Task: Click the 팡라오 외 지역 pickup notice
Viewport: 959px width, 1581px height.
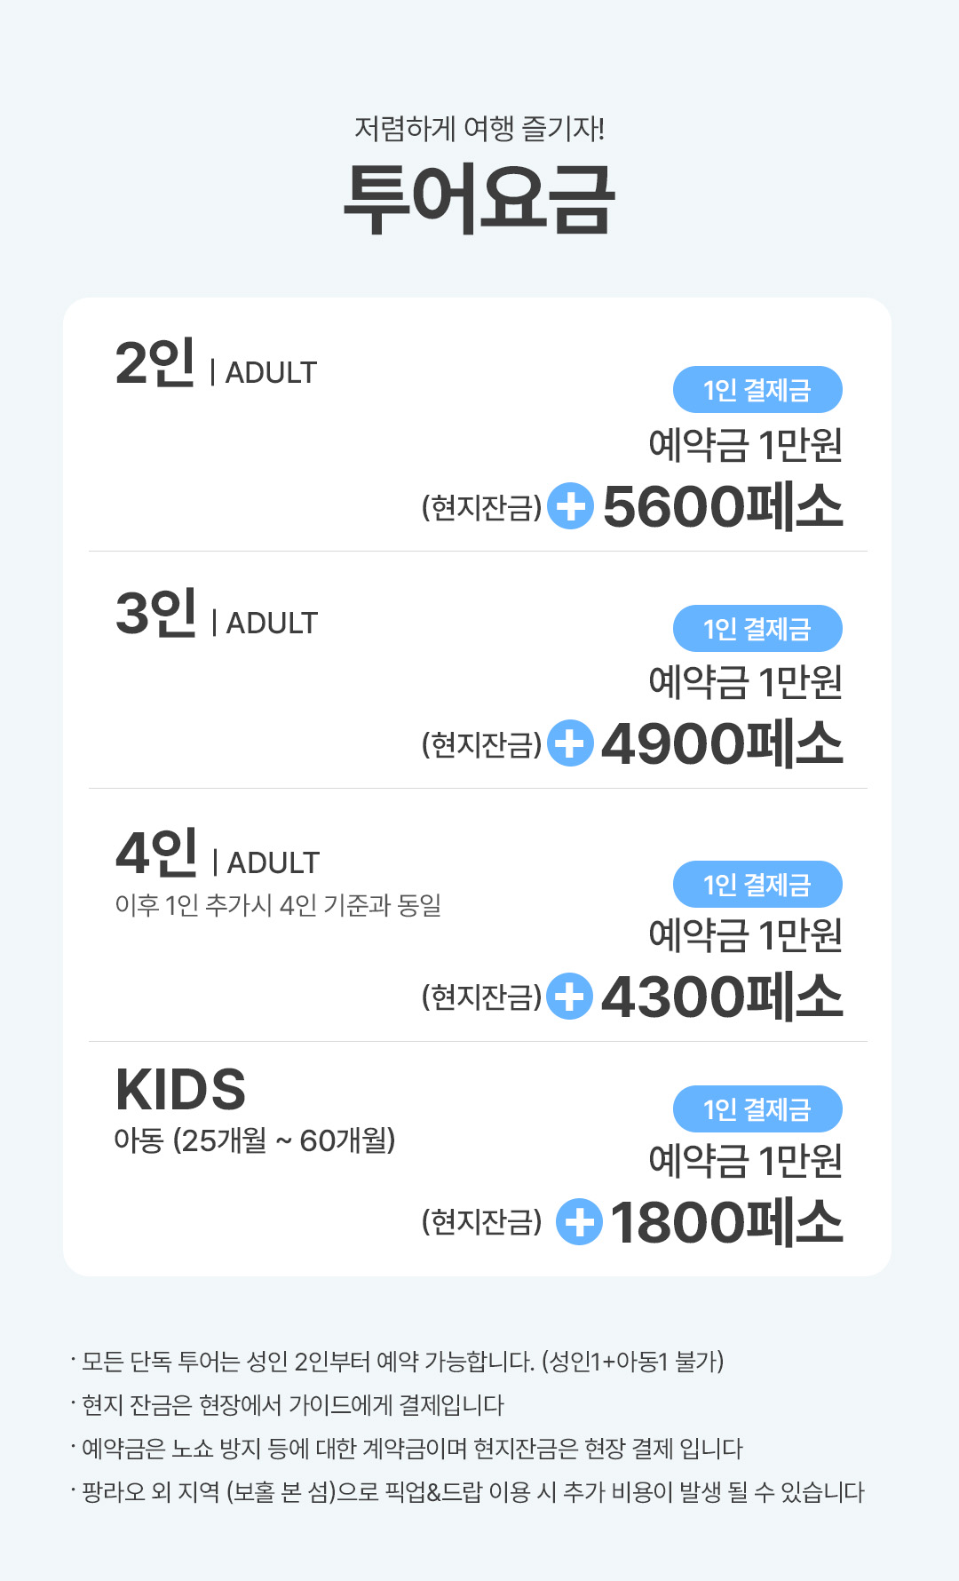Action: point(472,1492)
